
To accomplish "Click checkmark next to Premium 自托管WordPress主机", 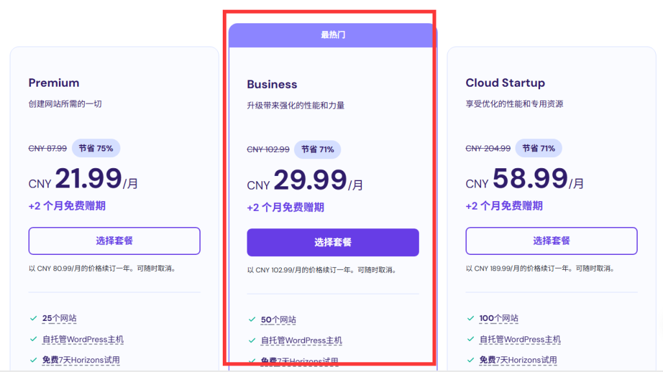I will [34, 339].
